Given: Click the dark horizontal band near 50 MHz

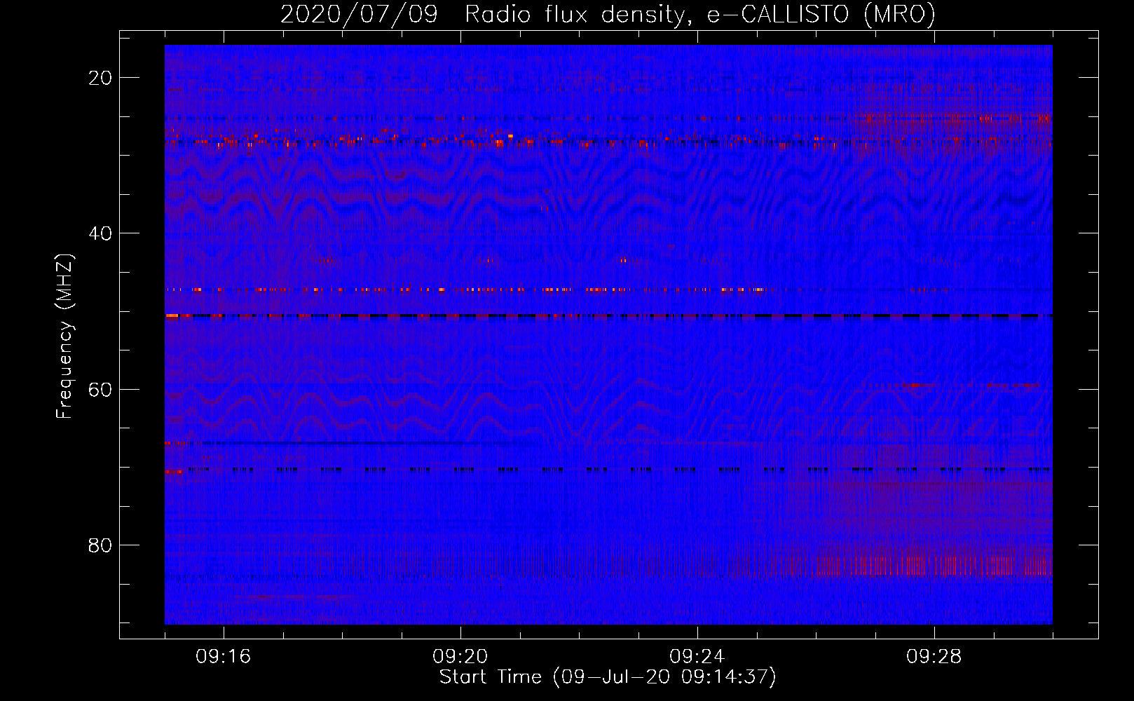Looking at the screenshot, I should [608, 316].
